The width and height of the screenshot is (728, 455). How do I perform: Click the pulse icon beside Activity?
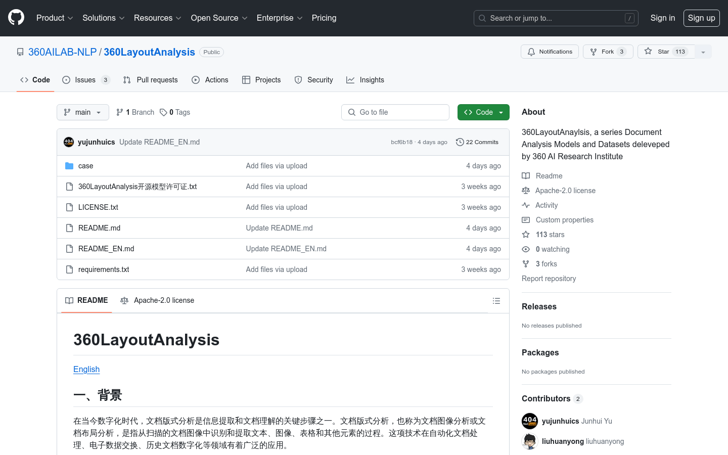click(x=526, y=205)
